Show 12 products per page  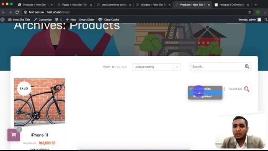113,67
